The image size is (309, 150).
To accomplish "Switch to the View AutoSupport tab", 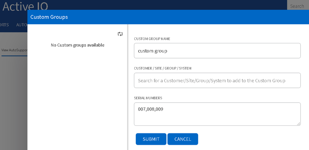I will 14,50.
